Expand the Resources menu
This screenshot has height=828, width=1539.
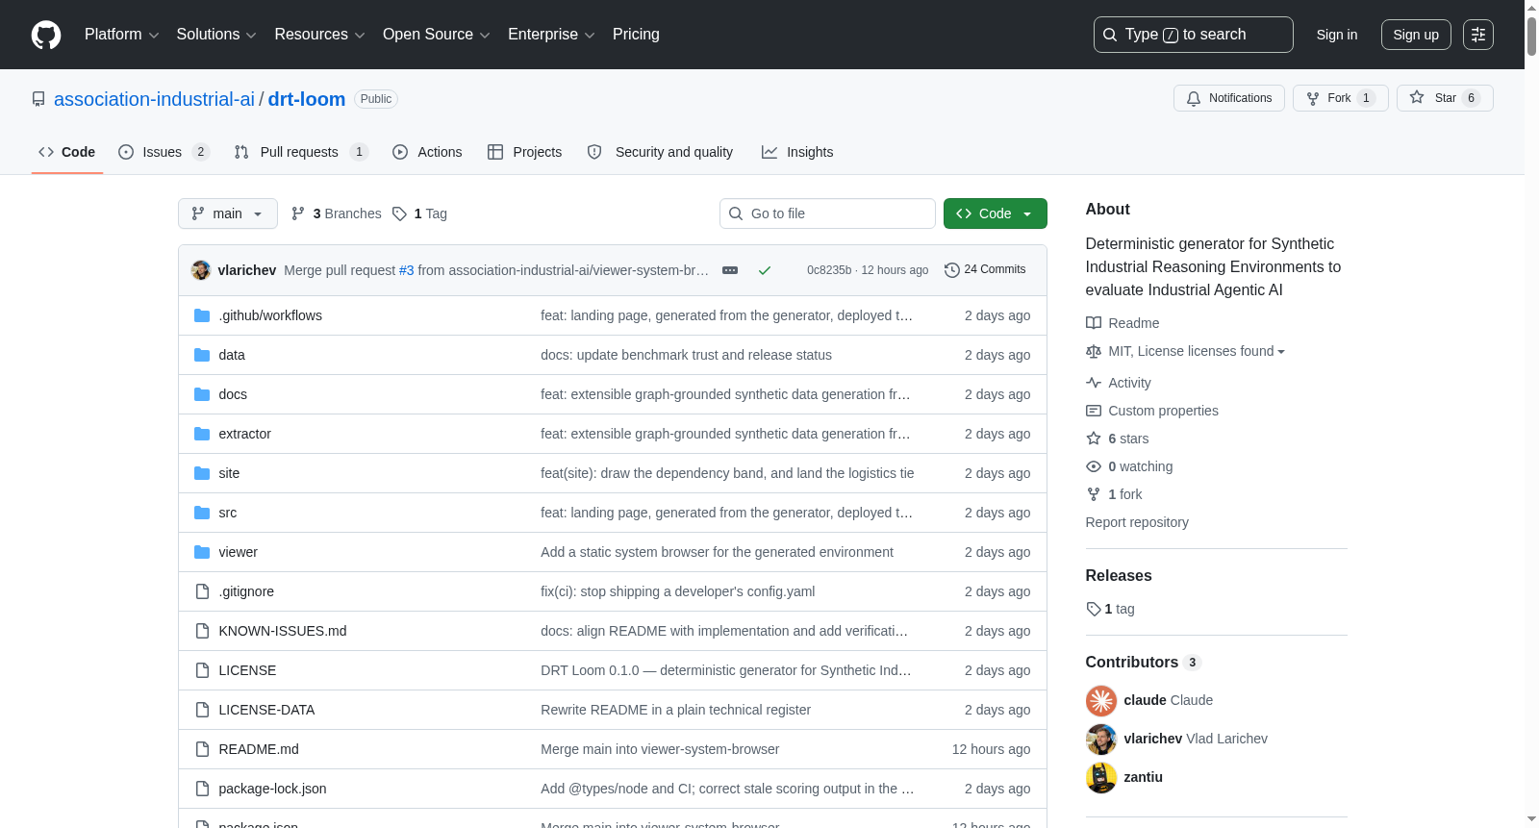320,35
